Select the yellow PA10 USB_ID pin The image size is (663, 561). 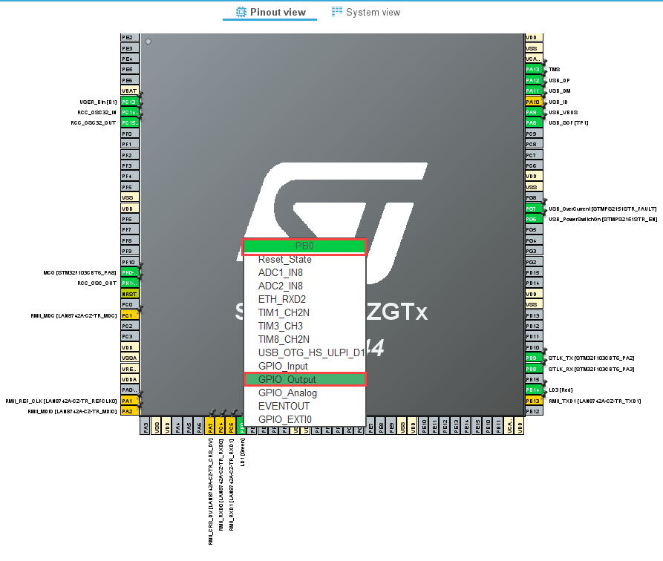click(x=533, y=102)
